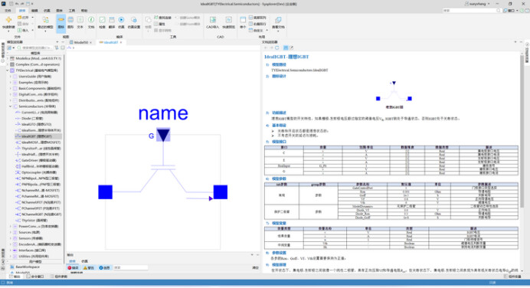This screenshot has width=530, height=288.
Task: Open the command window tab at bottom
Action: tap(35, 277)
